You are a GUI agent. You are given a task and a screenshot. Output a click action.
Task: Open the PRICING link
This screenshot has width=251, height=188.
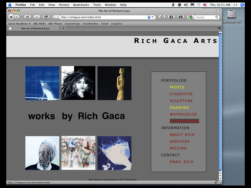(x=178, y=148)
